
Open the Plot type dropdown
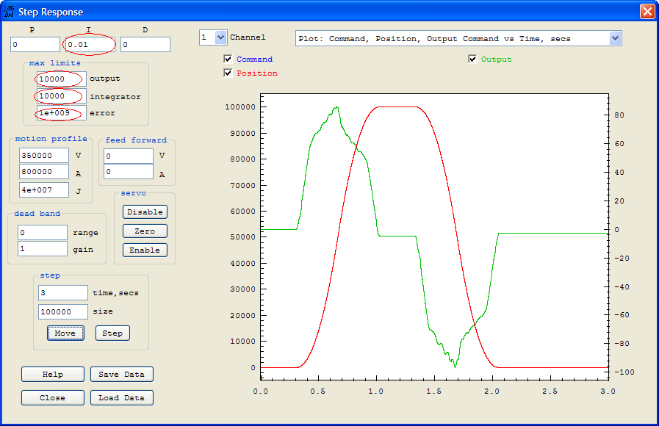pos(616,39)
